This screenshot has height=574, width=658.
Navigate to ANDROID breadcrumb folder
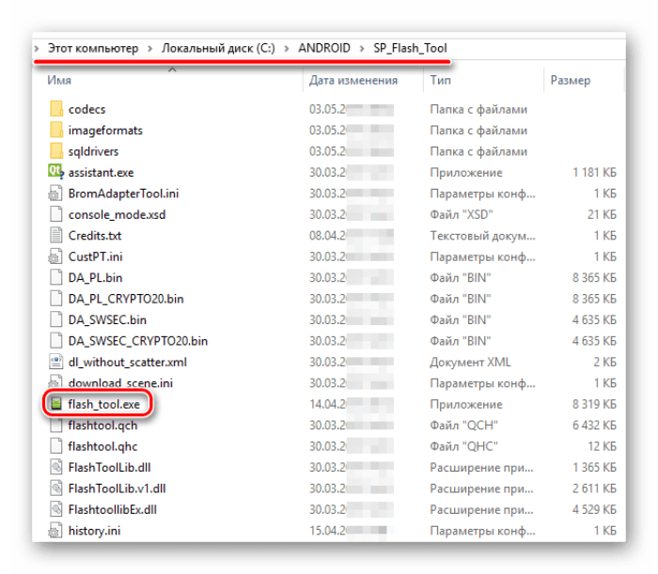(324, 48)
